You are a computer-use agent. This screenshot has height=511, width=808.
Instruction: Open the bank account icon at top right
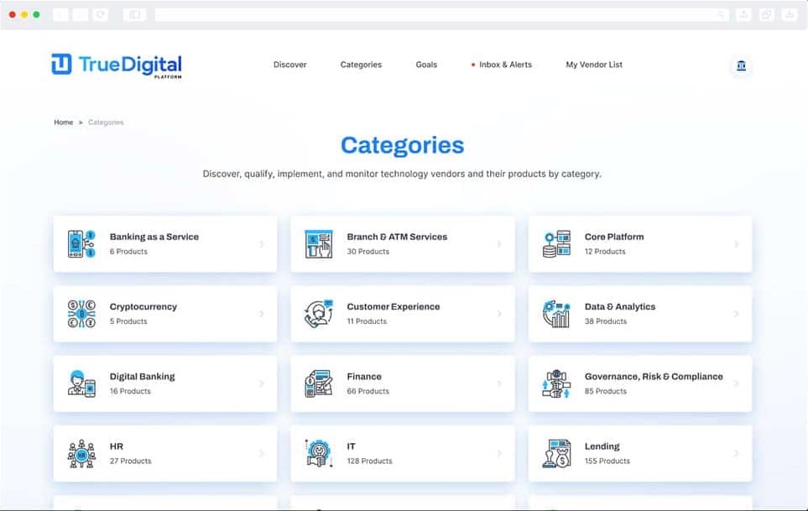point(741,65)
